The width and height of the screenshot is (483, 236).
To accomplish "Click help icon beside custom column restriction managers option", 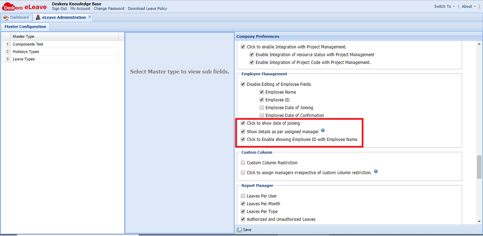I will (376, 171).
